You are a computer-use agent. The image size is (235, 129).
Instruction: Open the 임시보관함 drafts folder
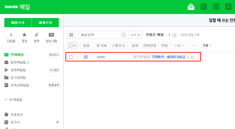[18, 77]
